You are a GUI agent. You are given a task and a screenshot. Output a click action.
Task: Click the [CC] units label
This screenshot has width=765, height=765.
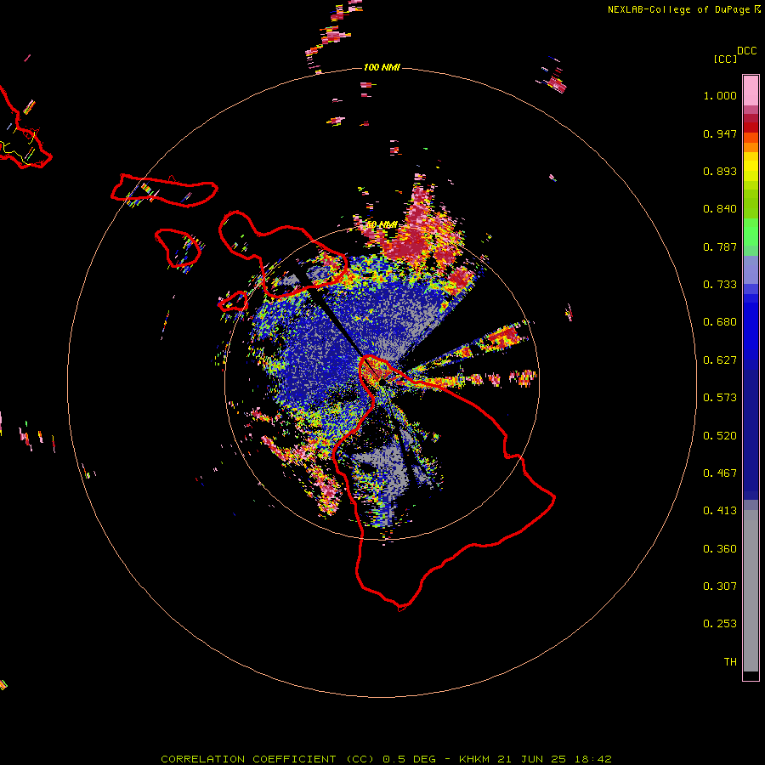click(x=725, y=59)
